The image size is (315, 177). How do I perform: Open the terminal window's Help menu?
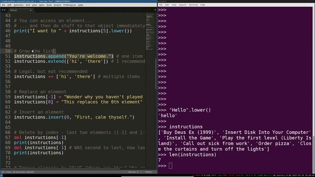[x=202, y=5]
